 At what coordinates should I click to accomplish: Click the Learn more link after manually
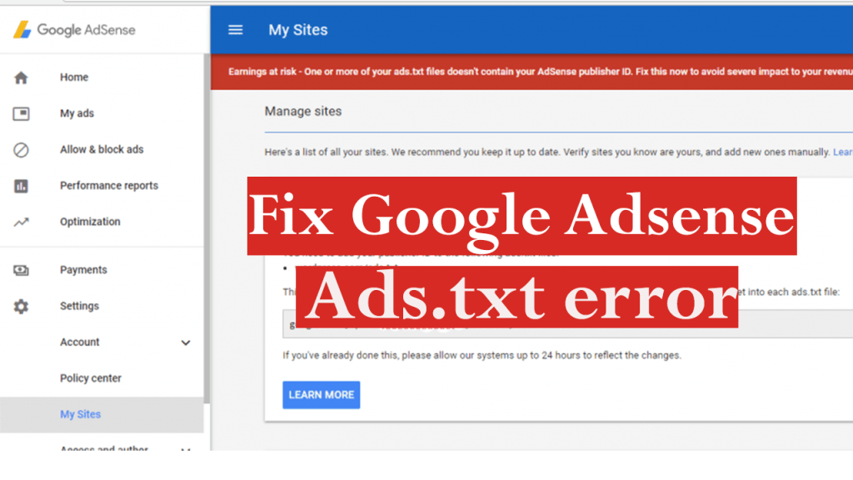click(842, 152)
